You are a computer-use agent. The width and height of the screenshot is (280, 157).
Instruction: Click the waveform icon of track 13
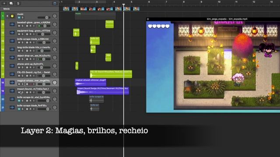tap(12, 41)
